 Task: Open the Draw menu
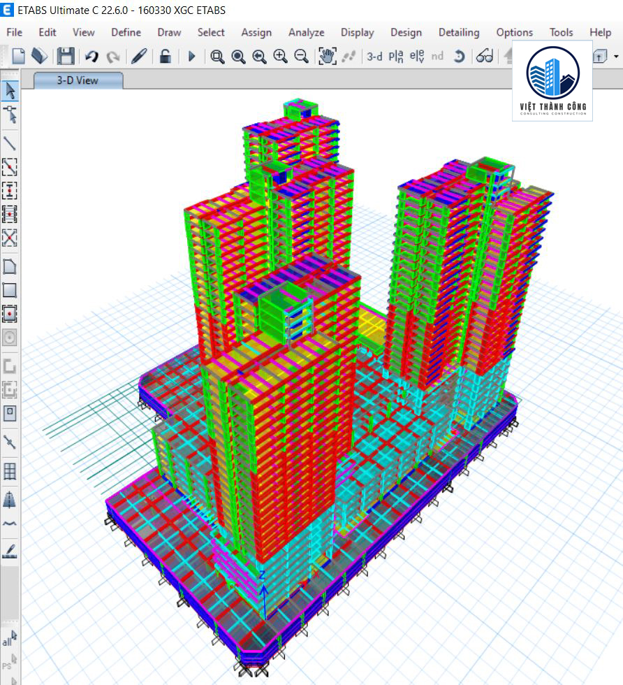[x=169, y=32]
